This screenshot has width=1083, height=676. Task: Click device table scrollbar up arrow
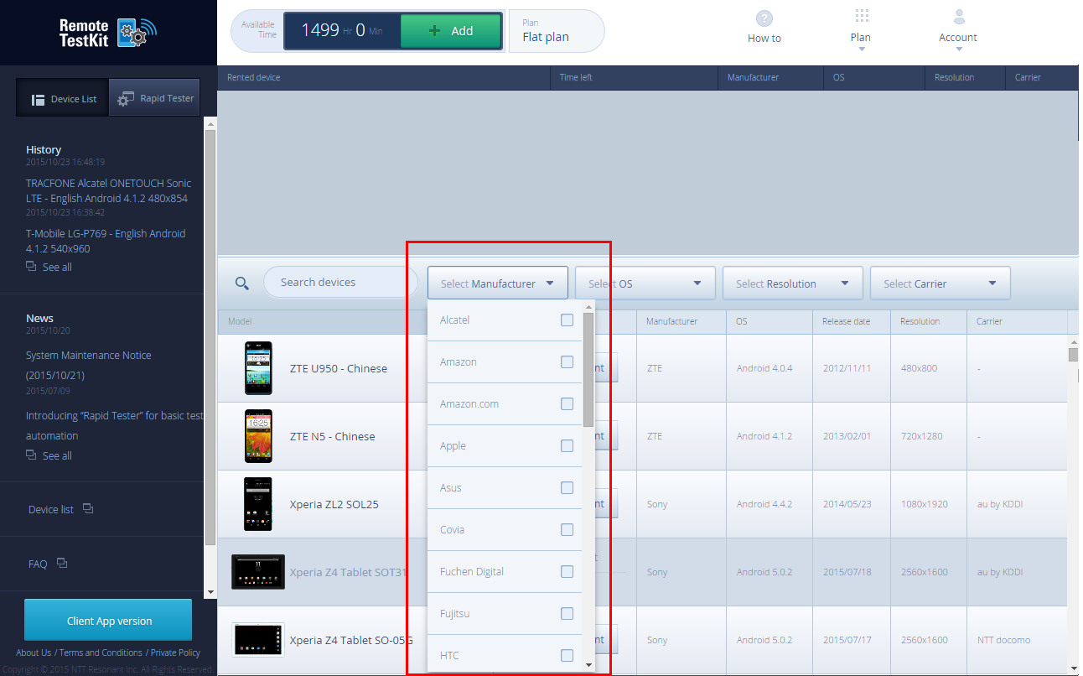click(x=1073, y=342)
